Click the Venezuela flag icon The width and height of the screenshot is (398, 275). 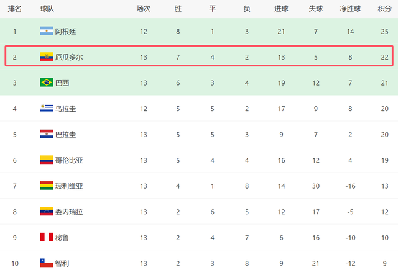[x=47, y=212]
